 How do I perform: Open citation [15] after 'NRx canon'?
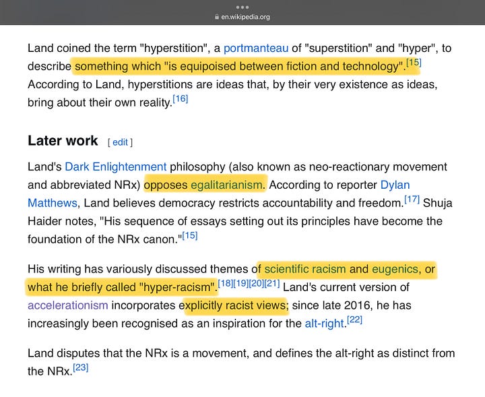tap(190, 236)
